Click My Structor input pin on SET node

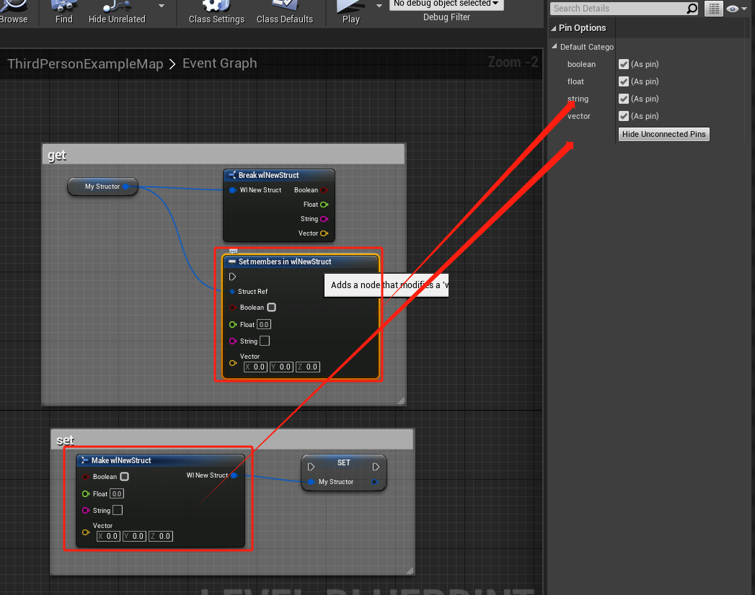pyautogui.click(x=311, y=481)
